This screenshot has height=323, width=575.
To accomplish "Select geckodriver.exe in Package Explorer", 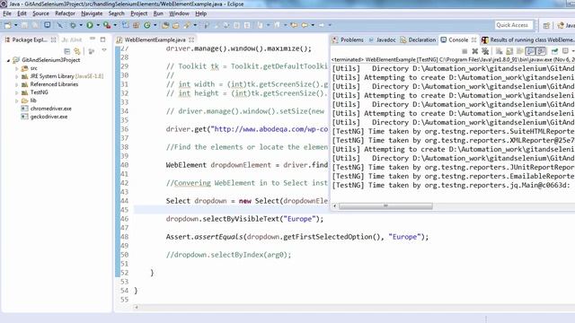I will pyautogui.click(x=44, y=117).
